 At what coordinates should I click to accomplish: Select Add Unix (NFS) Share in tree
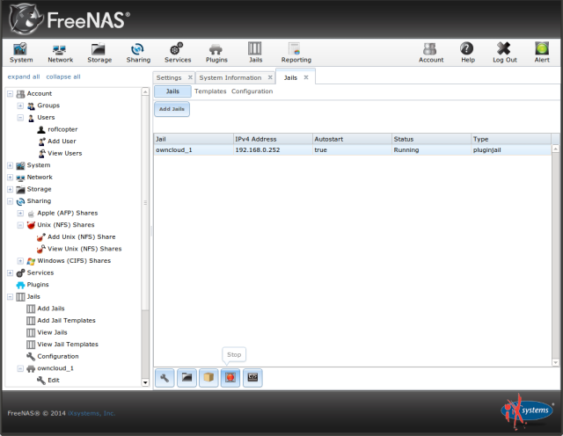tap(77, 236)
